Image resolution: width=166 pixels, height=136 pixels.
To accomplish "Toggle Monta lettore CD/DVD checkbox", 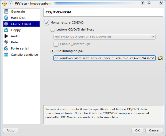I will pyautogui.click(x=46, y=22).
